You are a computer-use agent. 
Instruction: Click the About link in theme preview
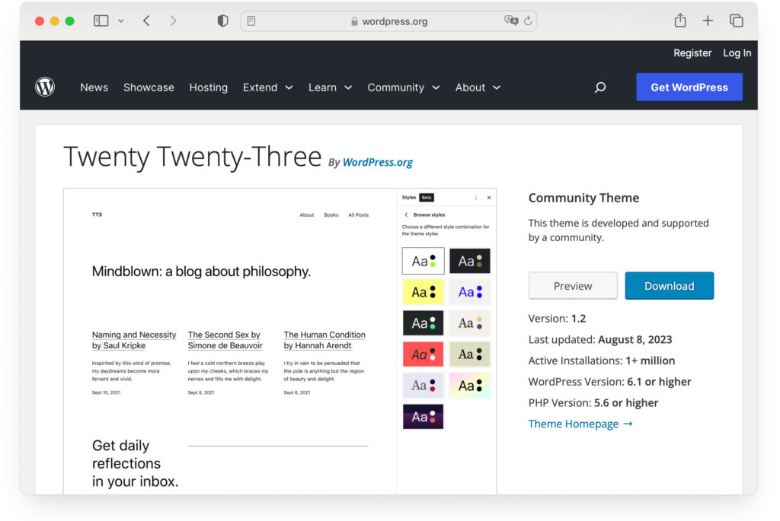point(306,215)
